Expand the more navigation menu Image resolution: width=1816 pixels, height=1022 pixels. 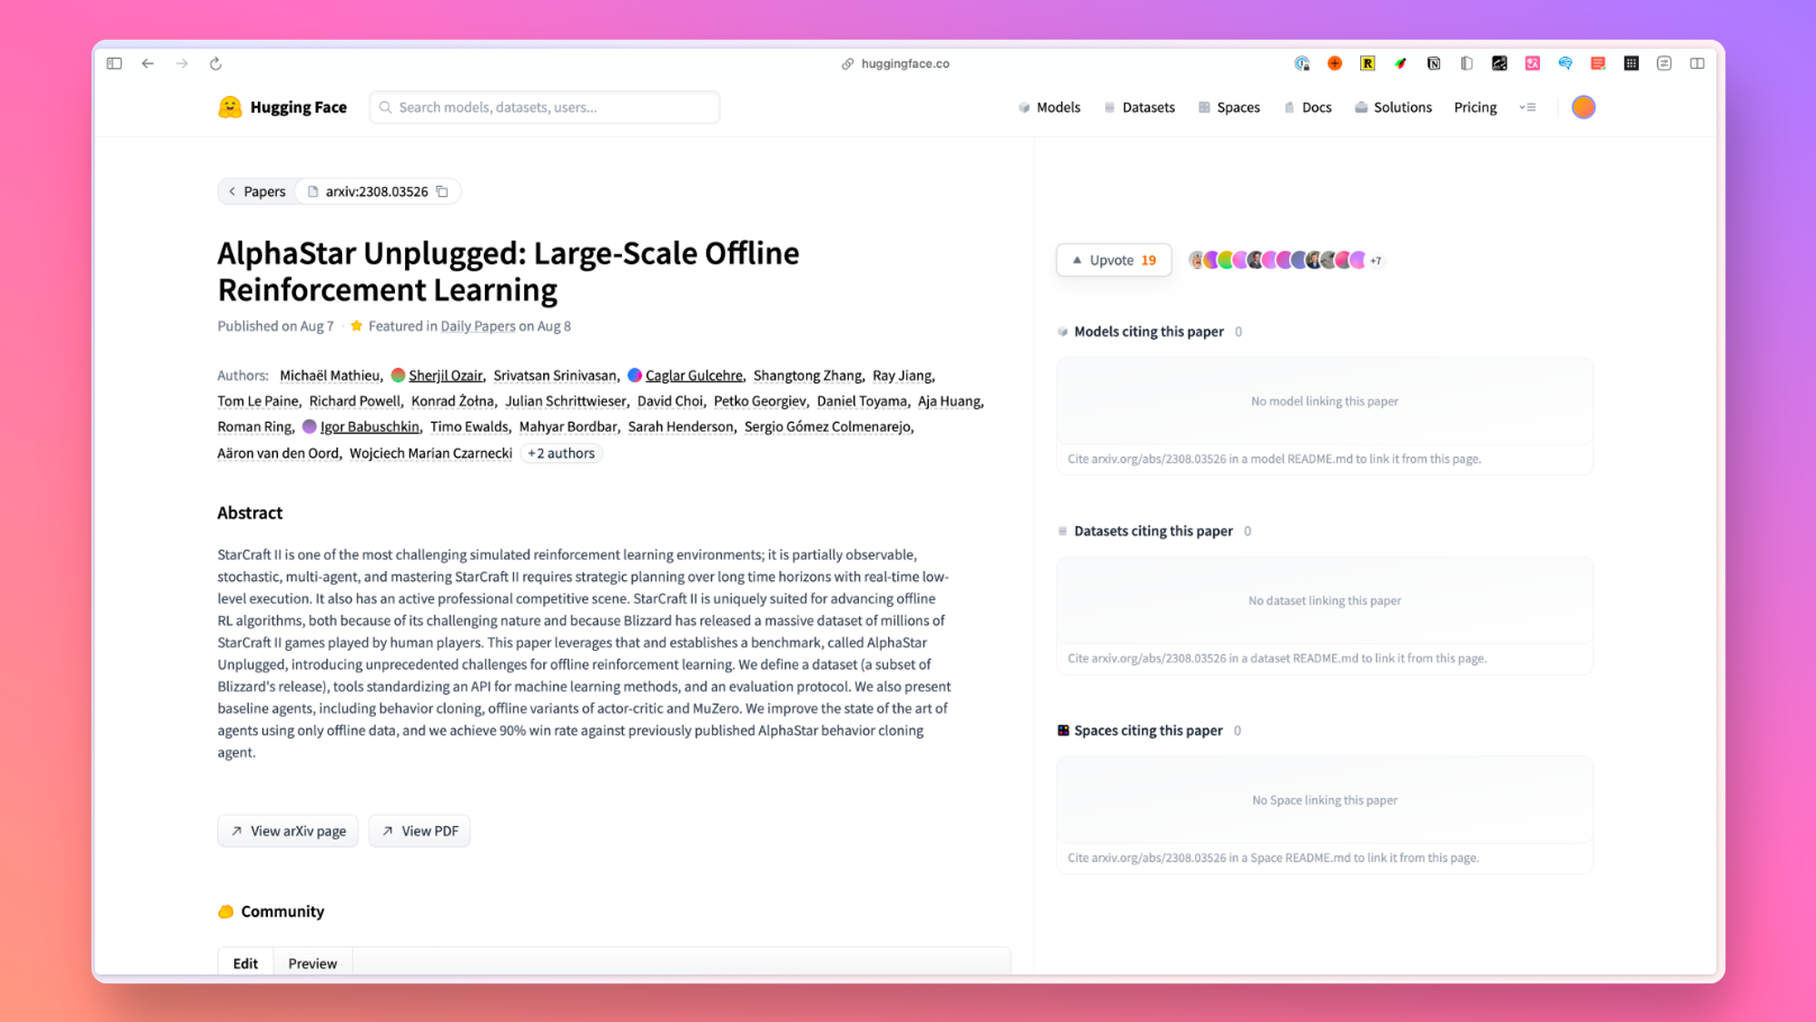1528,107
